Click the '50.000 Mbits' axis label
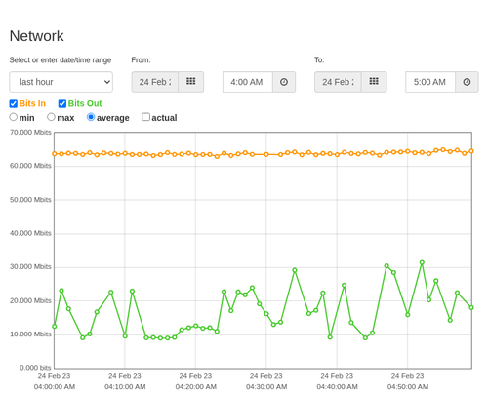Image resolution: width=488 pixels, height=393 pixels. (x=30, y=200)
